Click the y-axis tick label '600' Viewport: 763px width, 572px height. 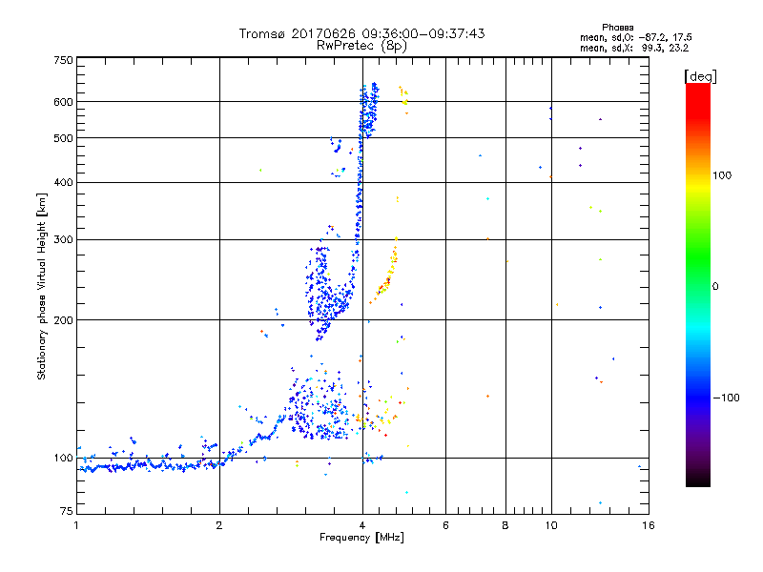pyautogui.click(x=64, y=102)
